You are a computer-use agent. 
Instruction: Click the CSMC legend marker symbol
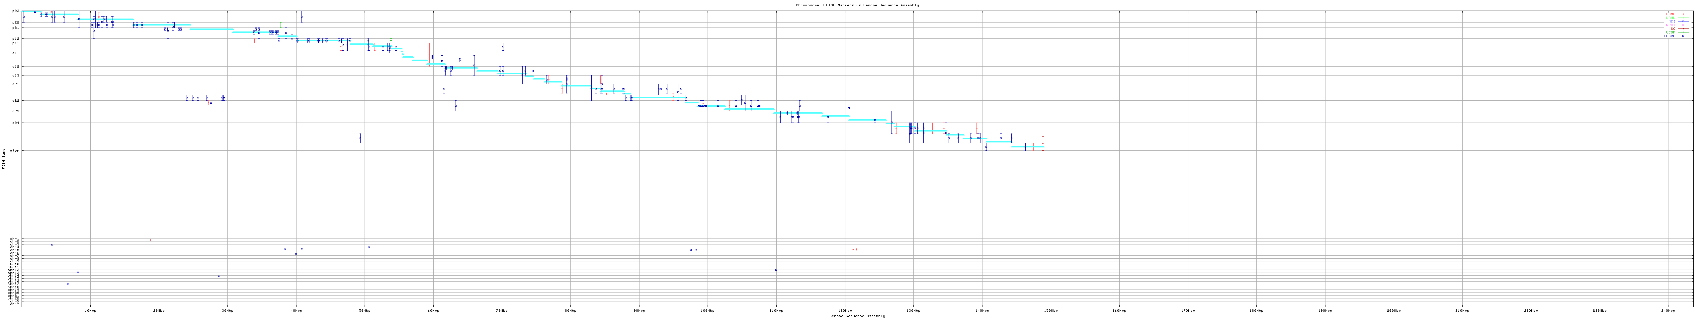point(1683,14)
